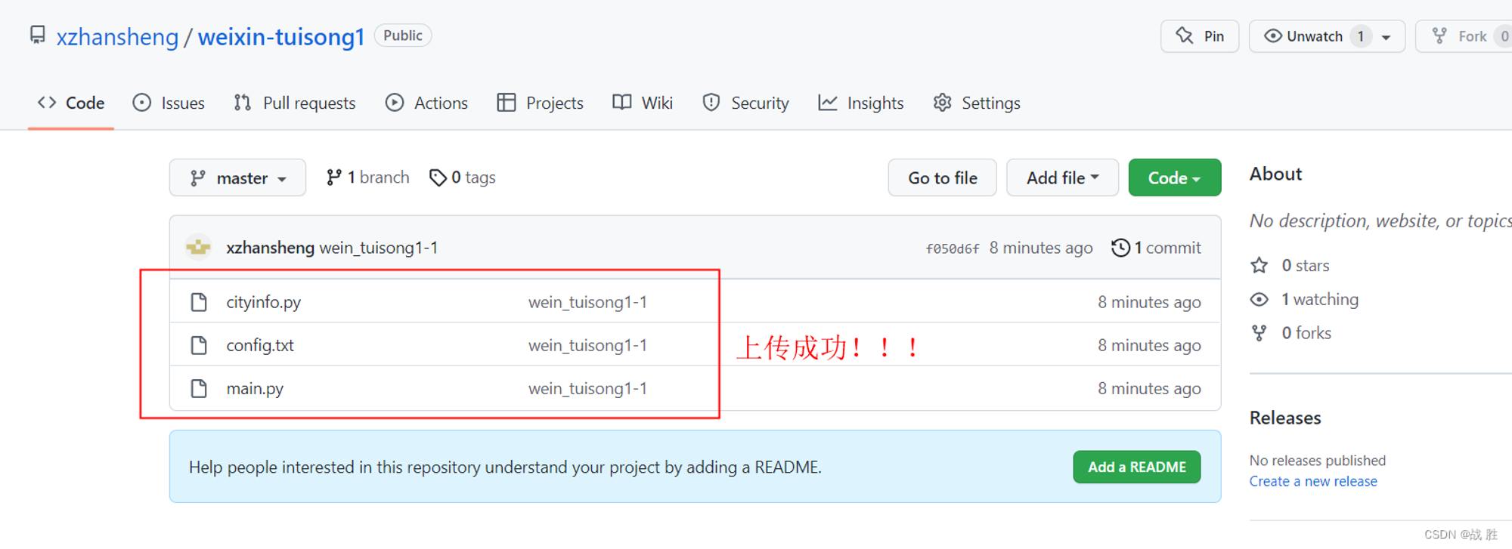The image size is (1512, 549).
Task: Click the Actions play icon
Action: [x=395, y=102]
